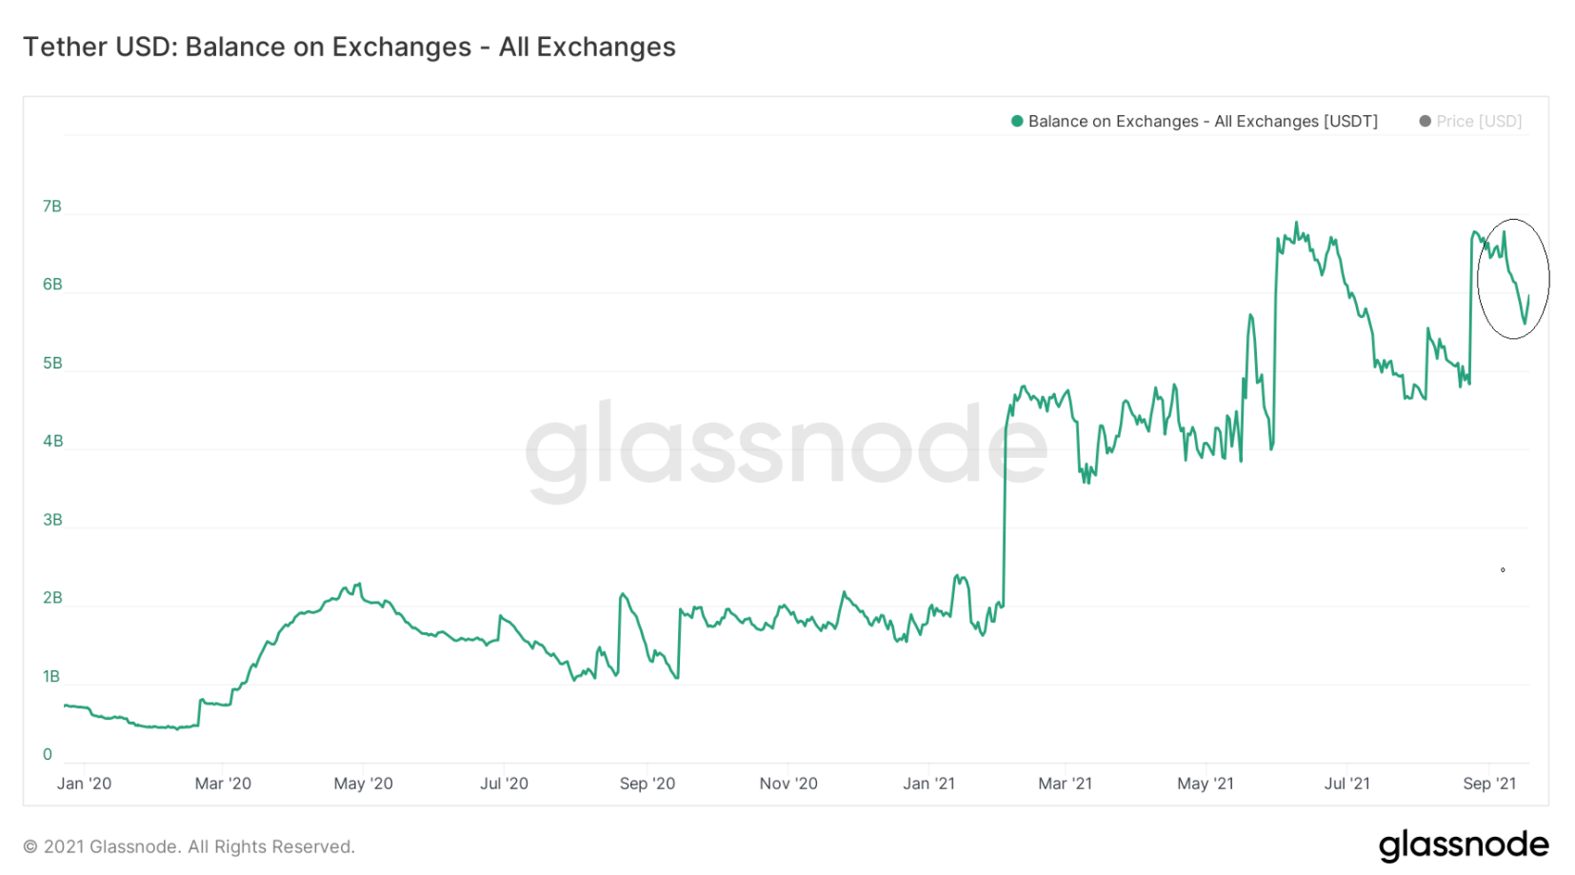Image resolution: width=1575 pixels, height=875 pixels.
Task: Click the Glassnode copyright notice text
Action: [x=189, y=846]
